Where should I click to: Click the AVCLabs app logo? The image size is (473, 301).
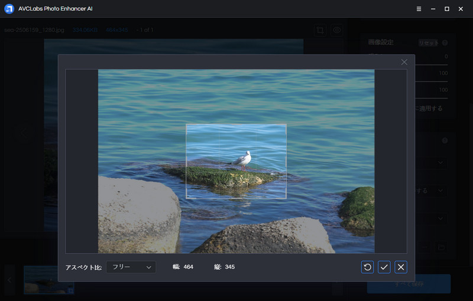coord(9,9)
